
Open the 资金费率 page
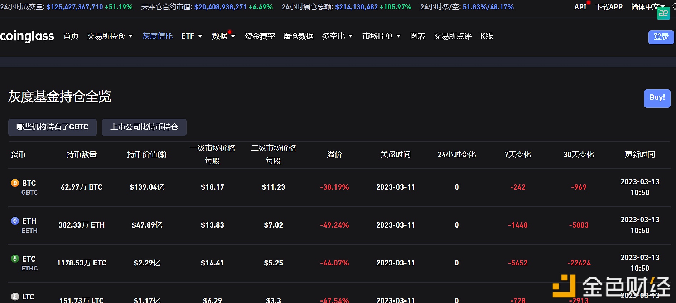pos(260,36)
